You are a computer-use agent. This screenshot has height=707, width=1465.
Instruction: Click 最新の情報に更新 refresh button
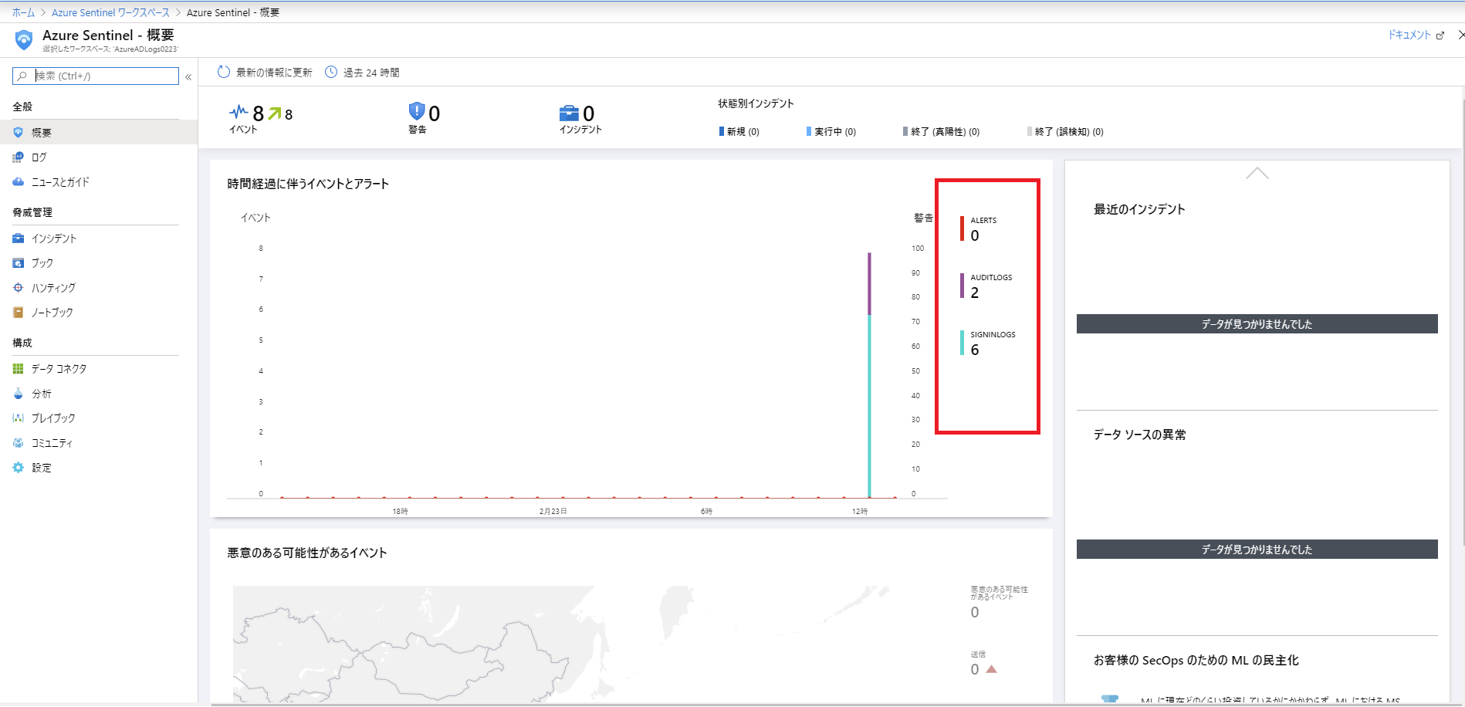click(265, 72)
